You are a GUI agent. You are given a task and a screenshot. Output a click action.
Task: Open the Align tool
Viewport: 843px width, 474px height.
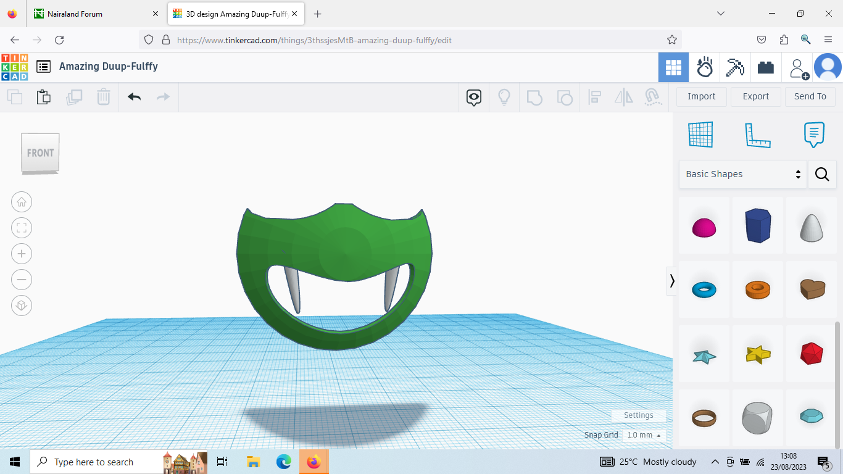[x=594, y=98]
